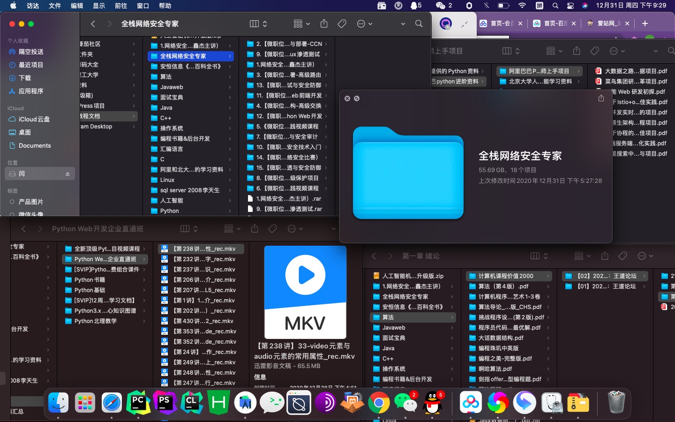Click the search icon in 全栈网络安全专家 window toolbar
Image resolution: width=675 pixels, height=422 pixels.
419,23
